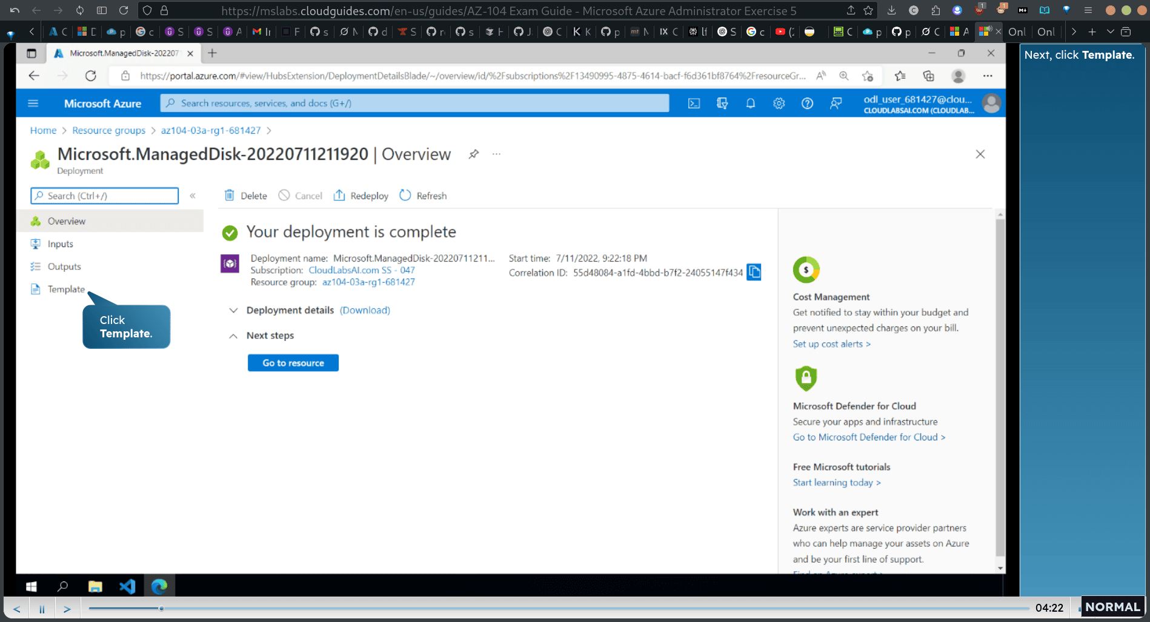Open Azure feedback icon
1150x622 pixels.
click(x=836, y=104)
